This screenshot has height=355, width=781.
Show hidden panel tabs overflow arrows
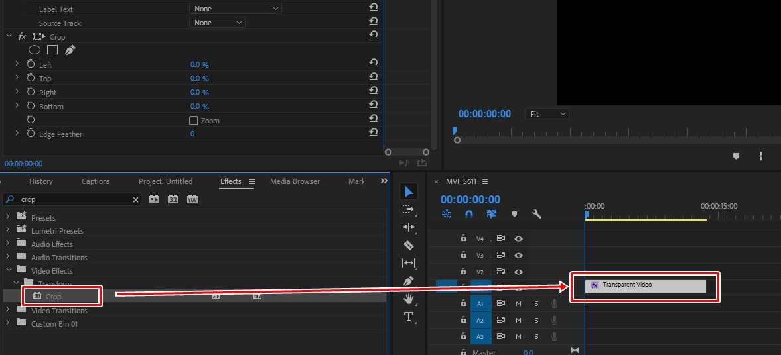coord(384,181)
